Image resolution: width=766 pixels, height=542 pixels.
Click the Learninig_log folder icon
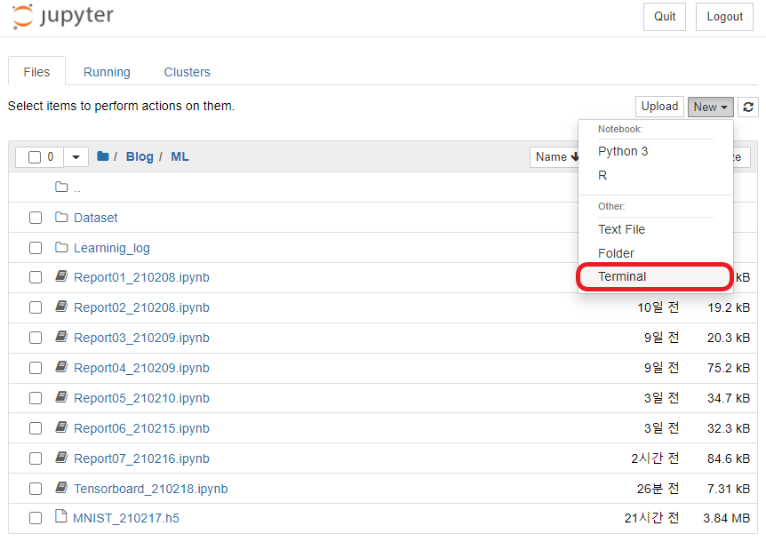click(x=61, y=248)
